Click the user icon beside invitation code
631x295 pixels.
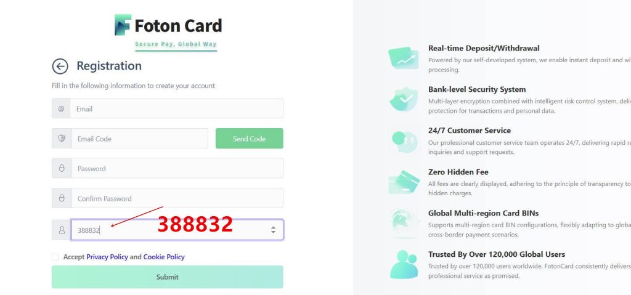tap(62, 230)
